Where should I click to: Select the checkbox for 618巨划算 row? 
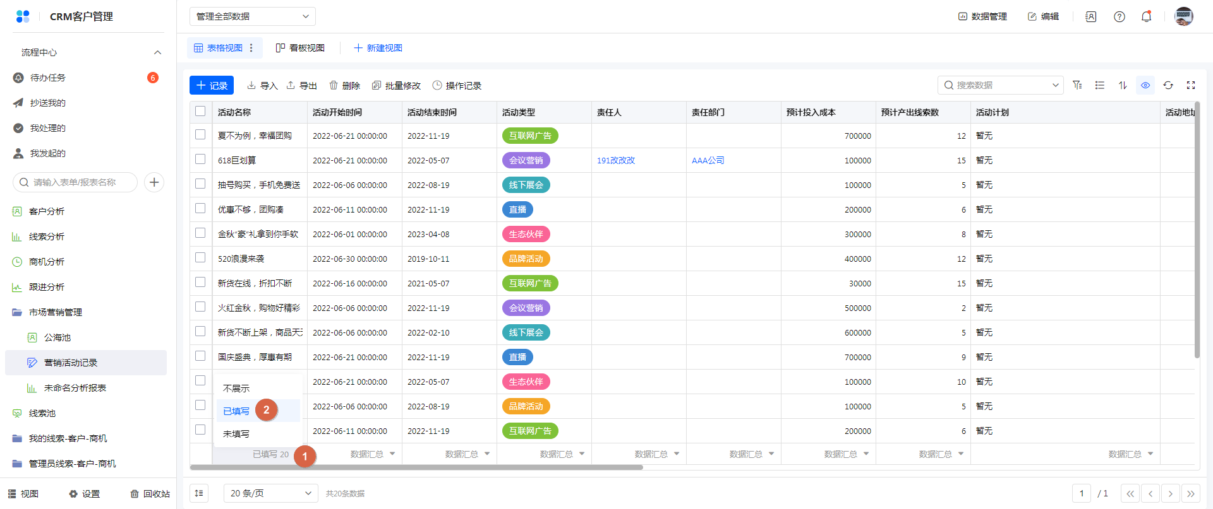[x=200, y=160]
